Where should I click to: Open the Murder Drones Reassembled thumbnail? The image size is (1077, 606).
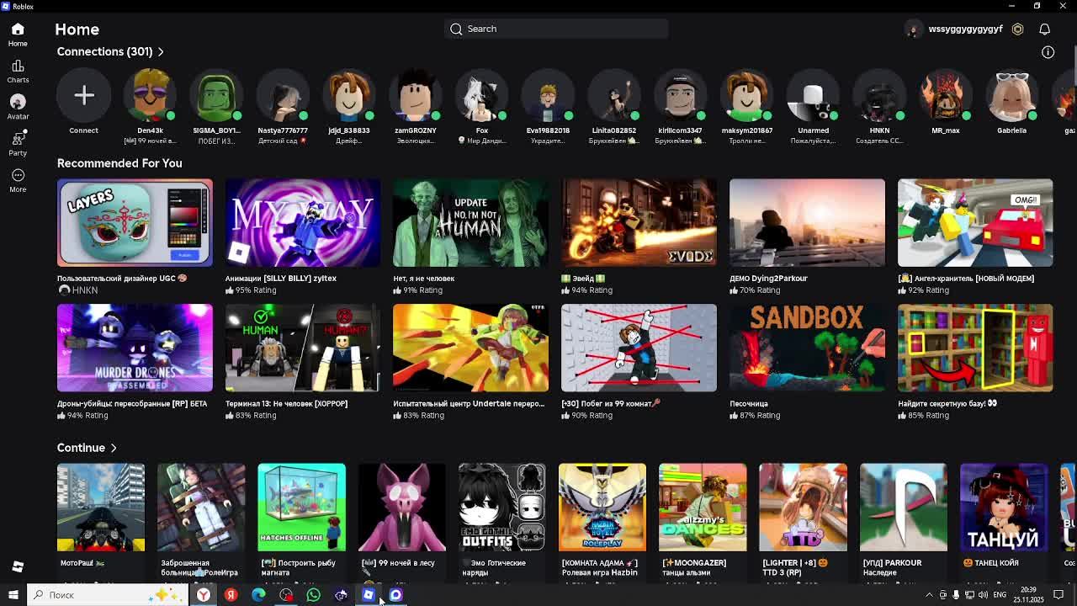pyautogui.click(x=135, y=348)
